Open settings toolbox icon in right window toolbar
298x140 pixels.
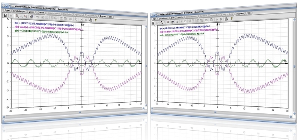[173, 22]
